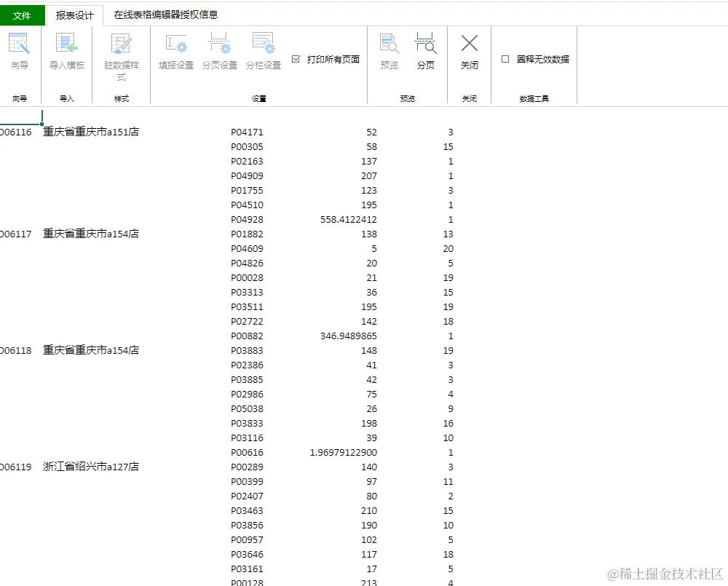Viewport: 728px width, 586px height.
Task: Enable the 圈释无效数据 checkbox
Action: (505, 59)
